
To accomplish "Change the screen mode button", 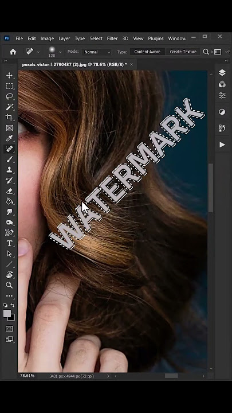I will (10, 339).
